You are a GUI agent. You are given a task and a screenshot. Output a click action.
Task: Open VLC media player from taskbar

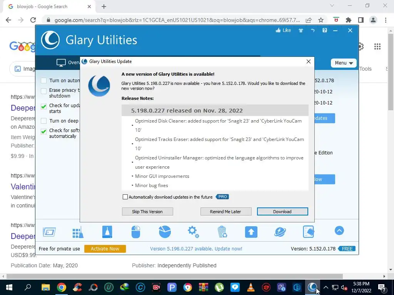point(250,287)
